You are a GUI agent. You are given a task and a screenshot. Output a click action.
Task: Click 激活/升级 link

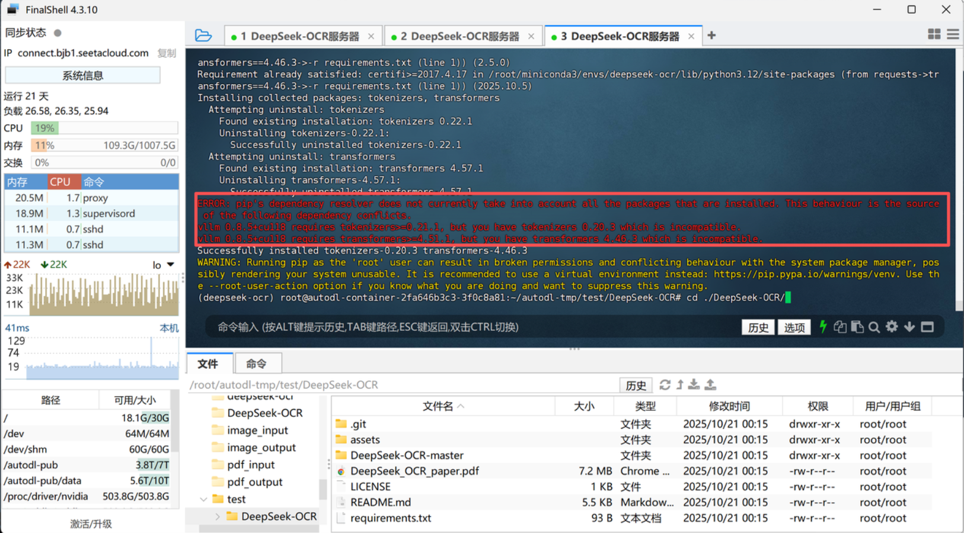pyautogui.click(x=91, y=524)
